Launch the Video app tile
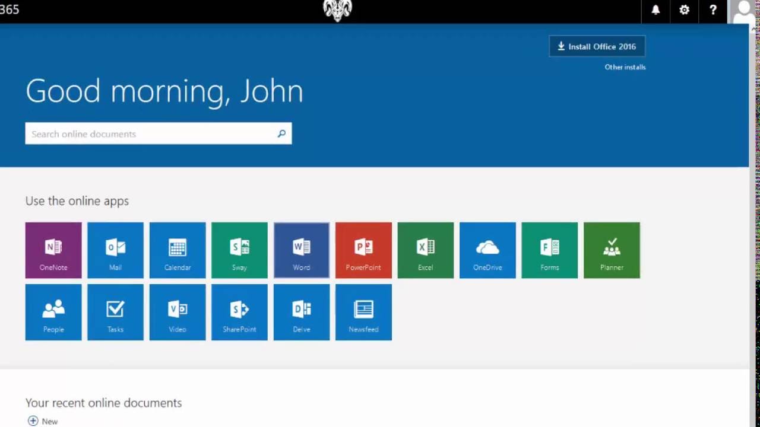760x427 pixels. click(x=178, y=312)
